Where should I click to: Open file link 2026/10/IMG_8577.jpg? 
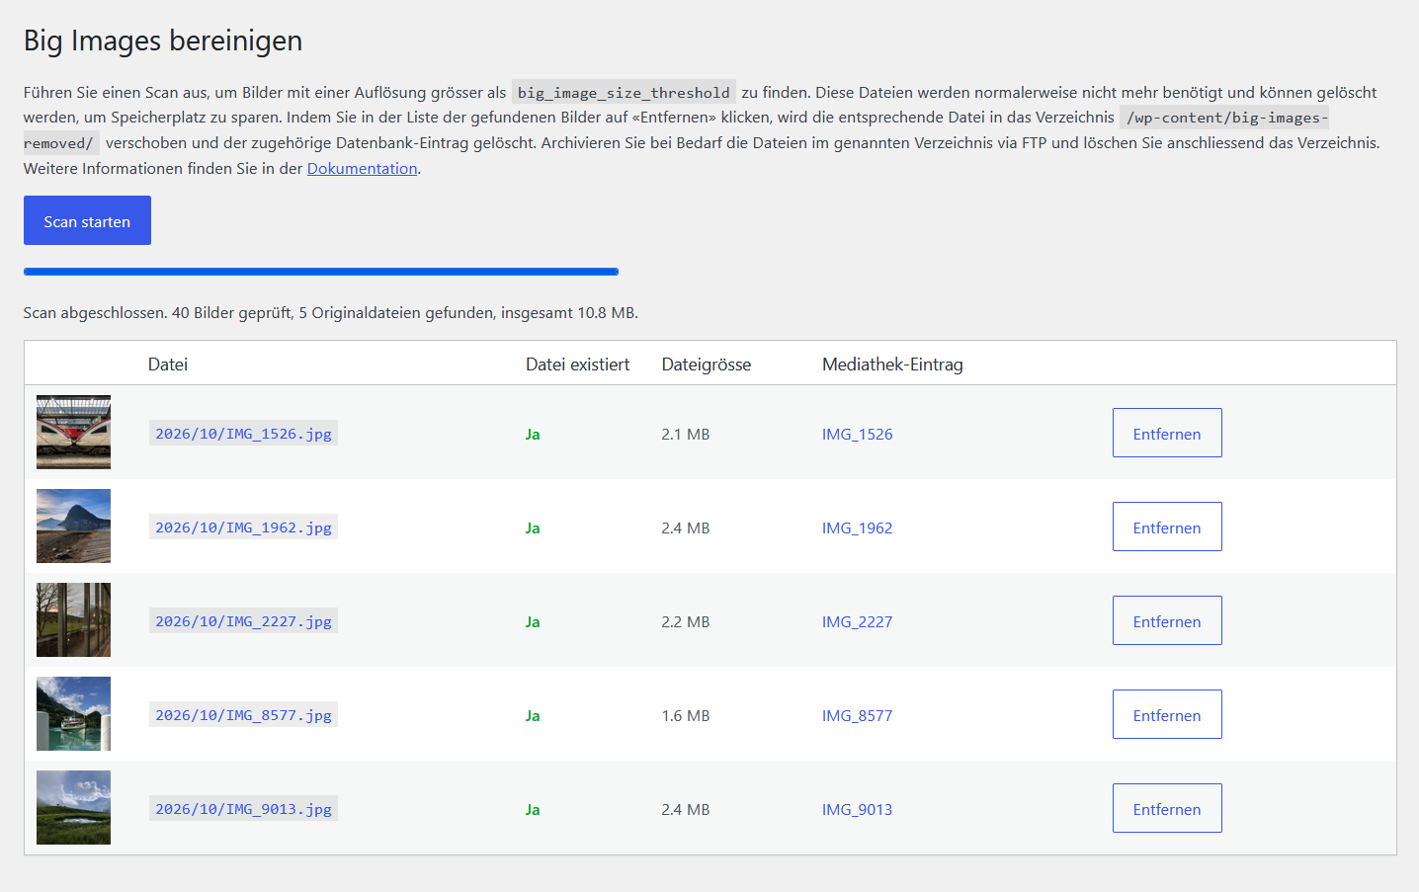(243, 715)
